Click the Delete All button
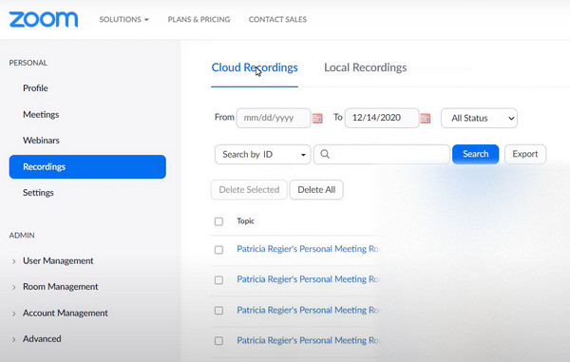 point(316,190)
